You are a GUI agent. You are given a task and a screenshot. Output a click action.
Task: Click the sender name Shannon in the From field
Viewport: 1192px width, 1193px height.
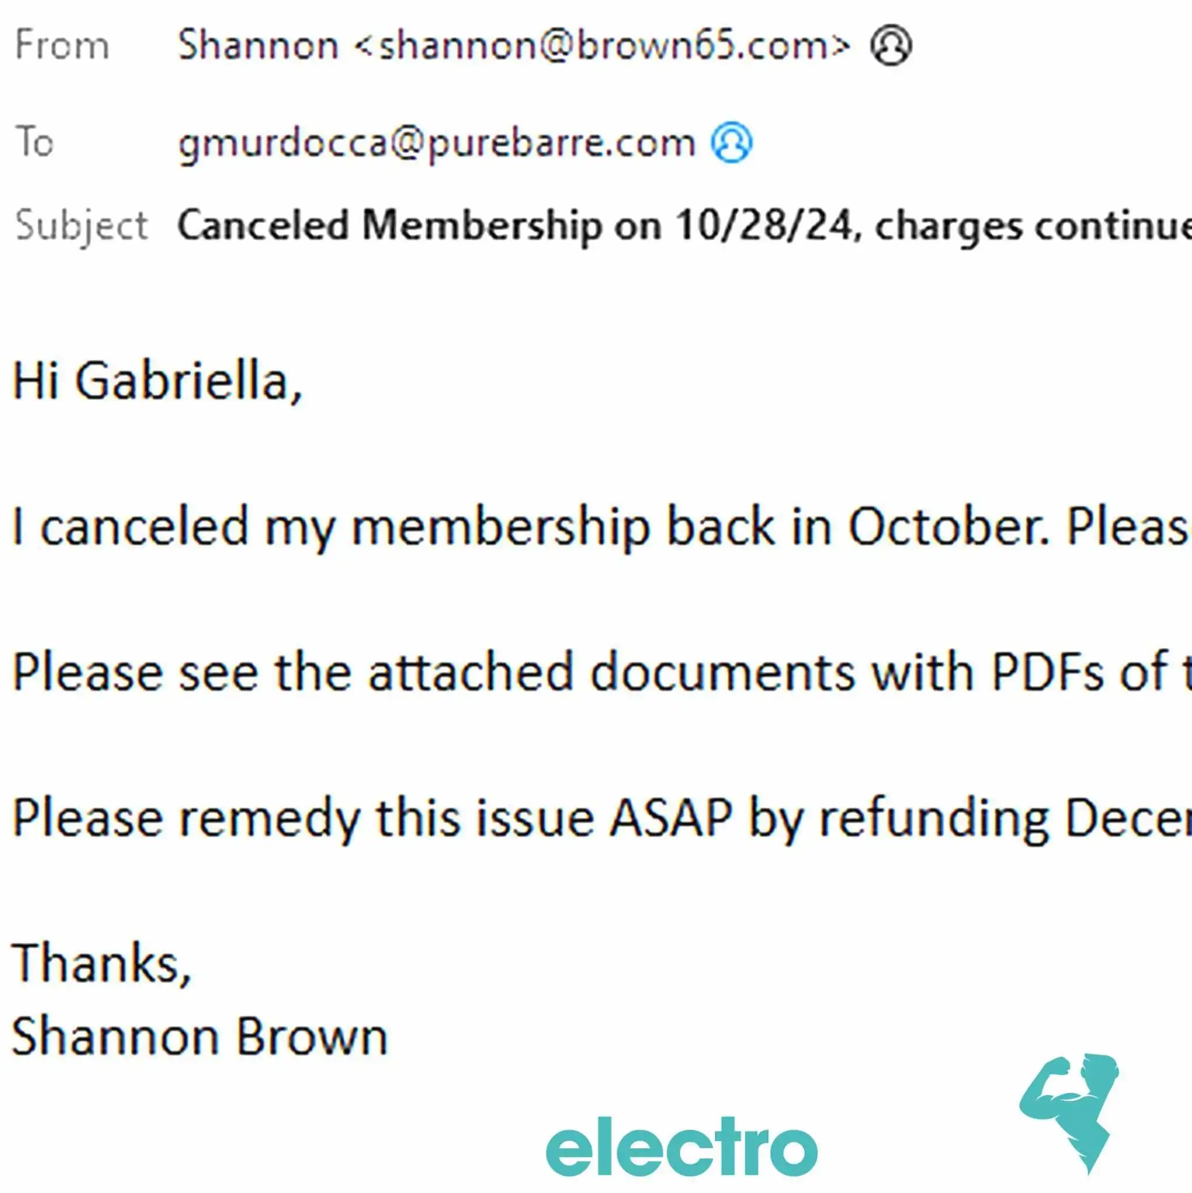pos(258,45)
